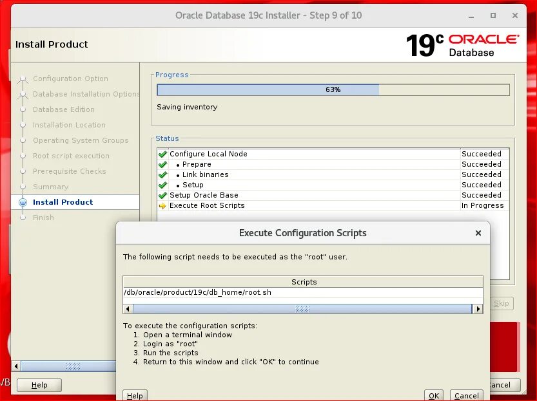The image size is (537, 401).
Task: Click the 63% progress bar
Action: tap(333, 89)
